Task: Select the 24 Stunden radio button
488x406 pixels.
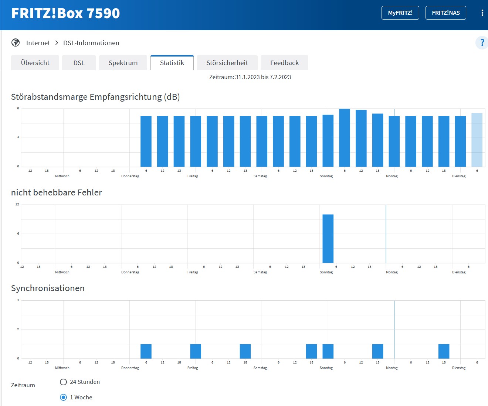Action: point(64,382)
